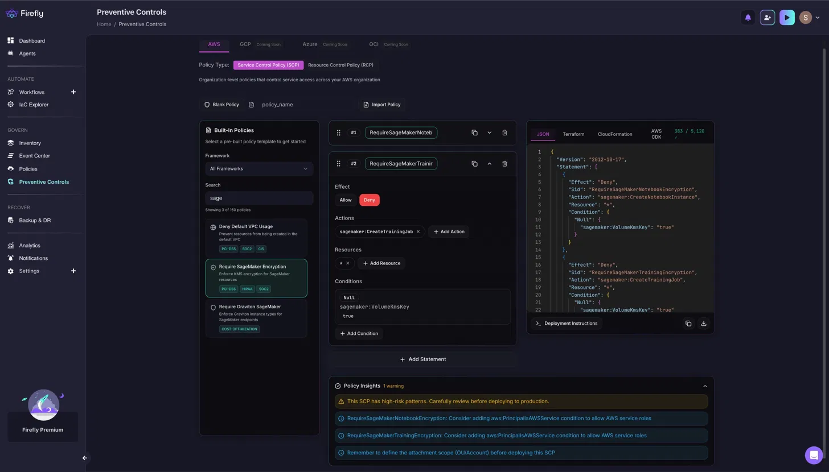Click the play button icon in header
829x472 pixels.
point(787,18)
